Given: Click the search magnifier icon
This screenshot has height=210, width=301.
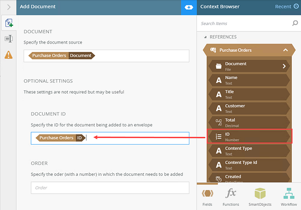Looking at the screenshot, I should pos(295,23).
